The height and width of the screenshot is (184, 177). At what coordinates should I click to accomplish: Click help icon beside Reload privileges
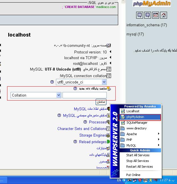tap(75, 142)
